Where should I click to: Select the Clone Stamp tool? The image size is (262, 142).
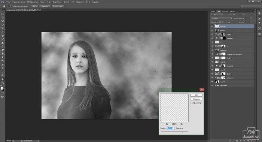pyautogui.click(x=3, y=43)
